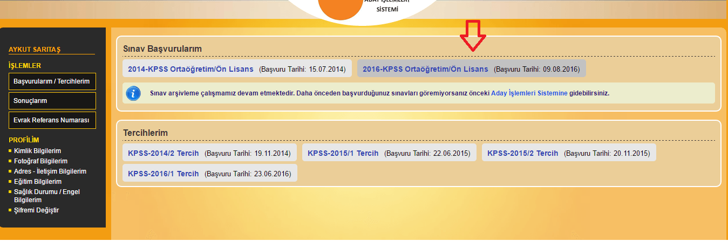Click the blue info icon
This screenshot has height=248, width=728.
point(133,93)
